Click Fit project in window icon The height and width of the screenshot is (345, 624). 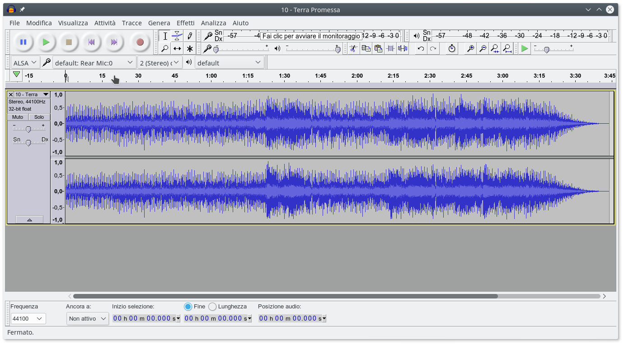click(x=507, y=48)
